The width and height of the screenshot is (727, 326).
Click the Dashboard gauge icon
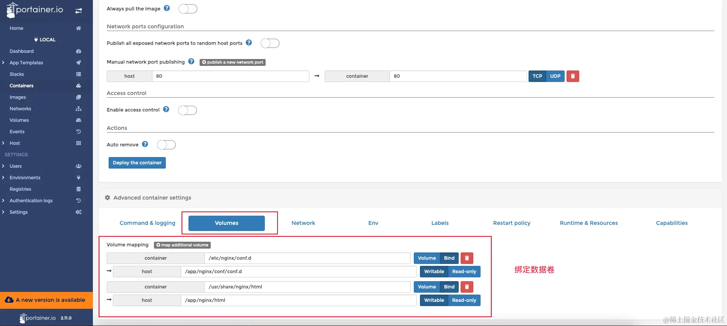tap(79, 51)
